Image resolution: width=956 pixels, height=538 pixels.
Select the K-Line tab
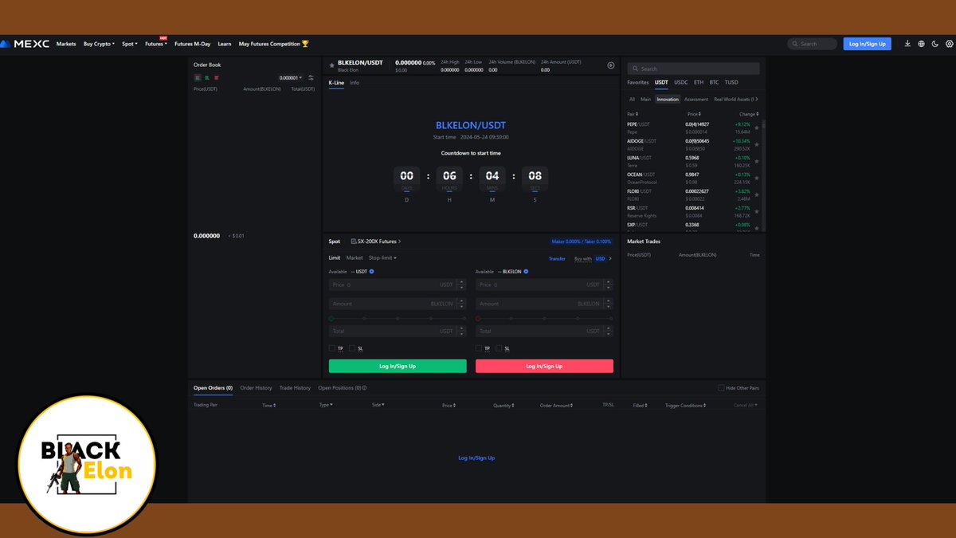point(336,83)
